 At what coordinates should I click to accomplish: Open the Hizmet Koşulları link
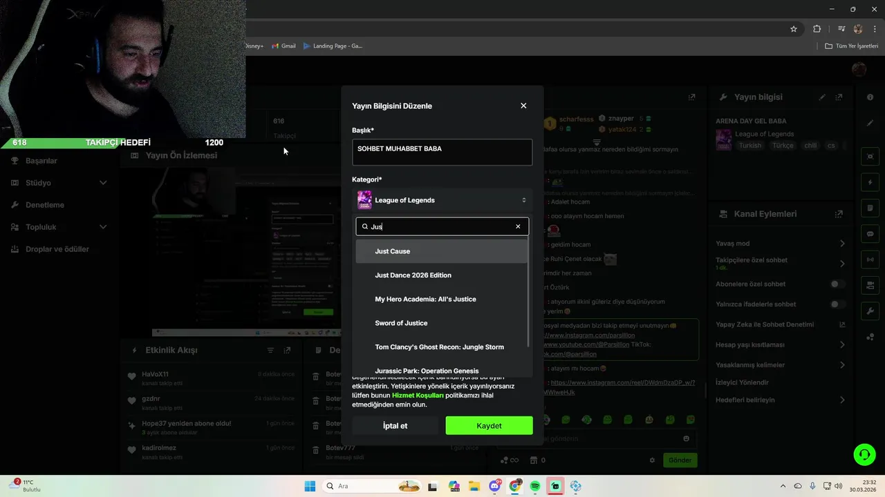tap(418, 396)
